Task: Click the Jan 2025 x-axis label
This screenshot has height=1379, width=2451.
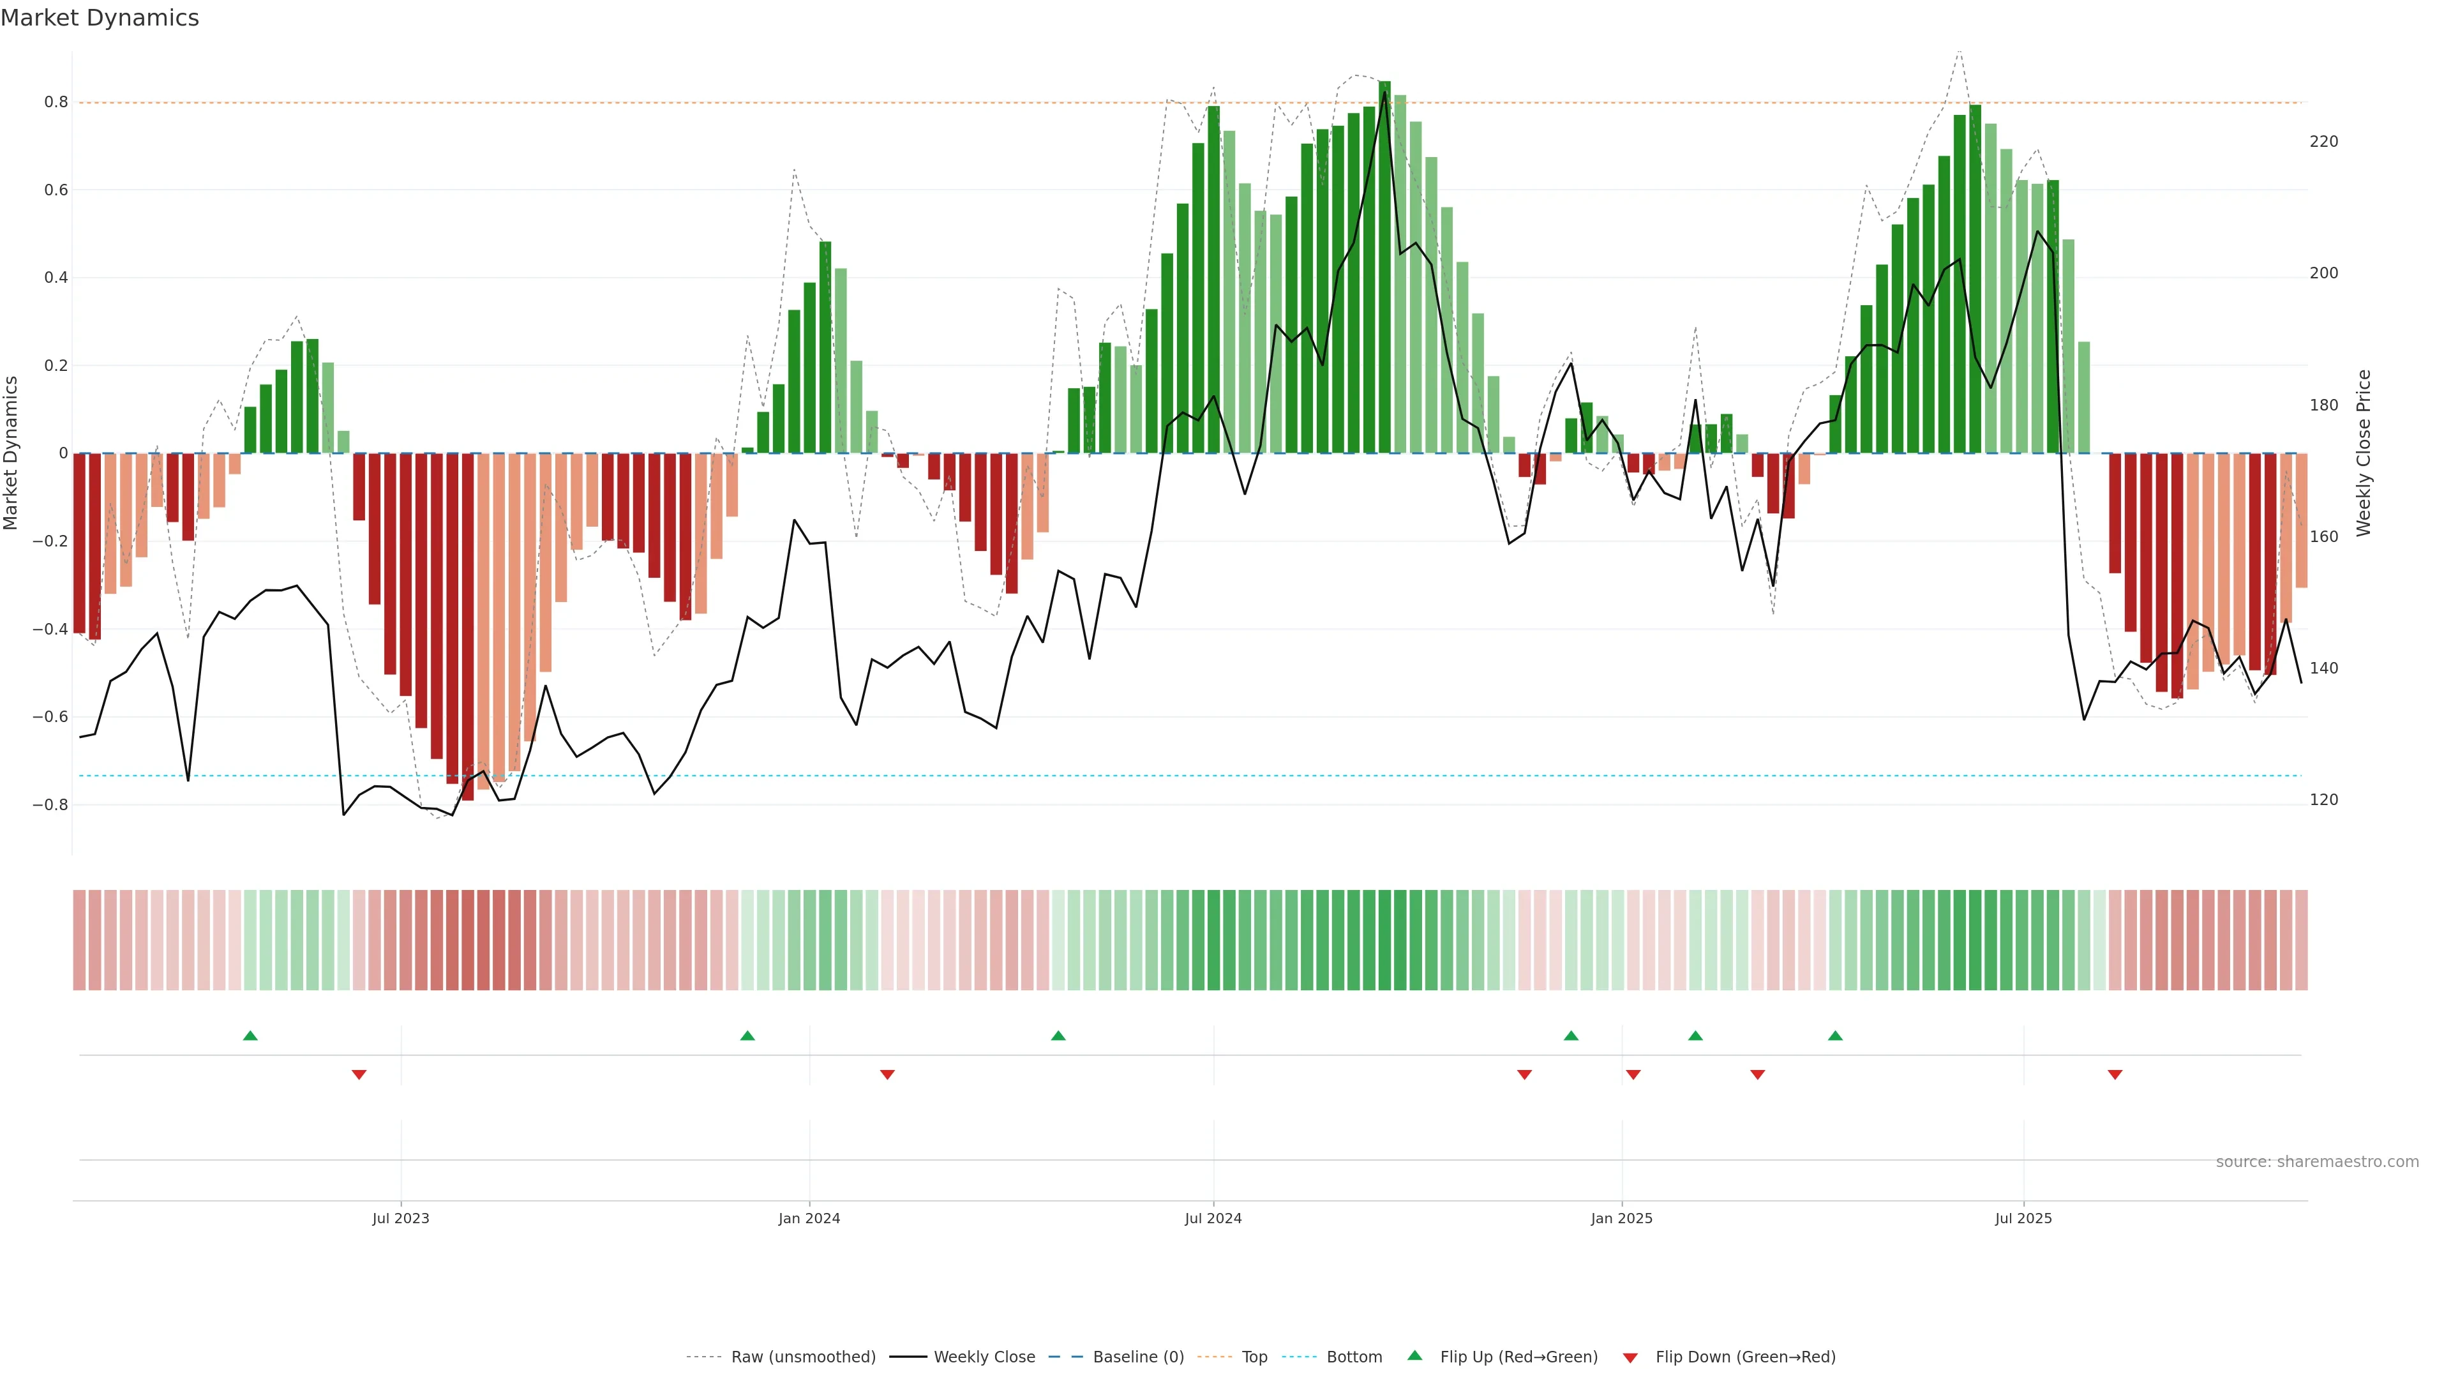Action: (1621, 1219)
